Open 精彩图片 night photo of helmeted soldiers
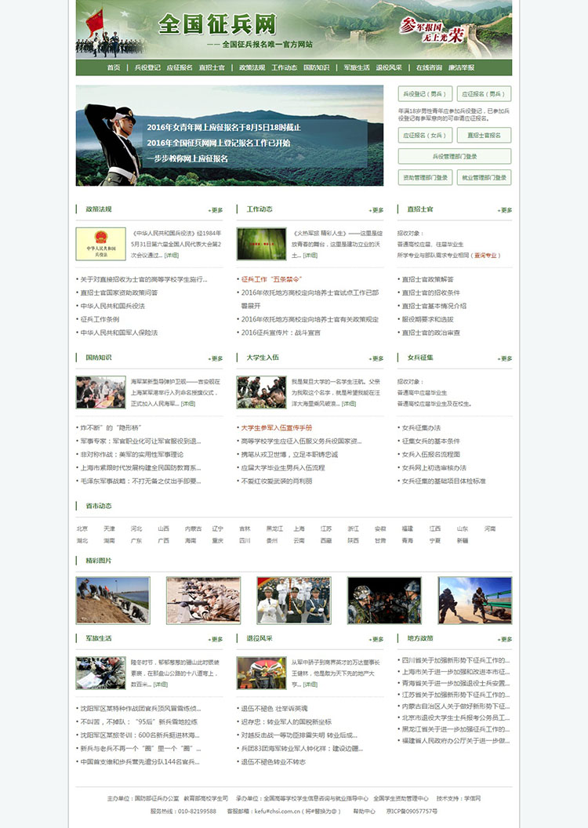Screen dimensions: 588x828 tap(384, 601)
